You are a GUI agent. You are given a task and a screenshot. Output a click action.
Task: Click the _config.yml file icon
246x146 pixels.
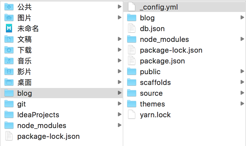point(132,7)
